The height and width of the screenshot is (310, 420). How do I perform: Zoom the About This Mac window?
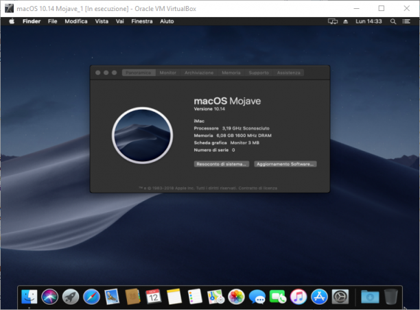click(114, 73)
